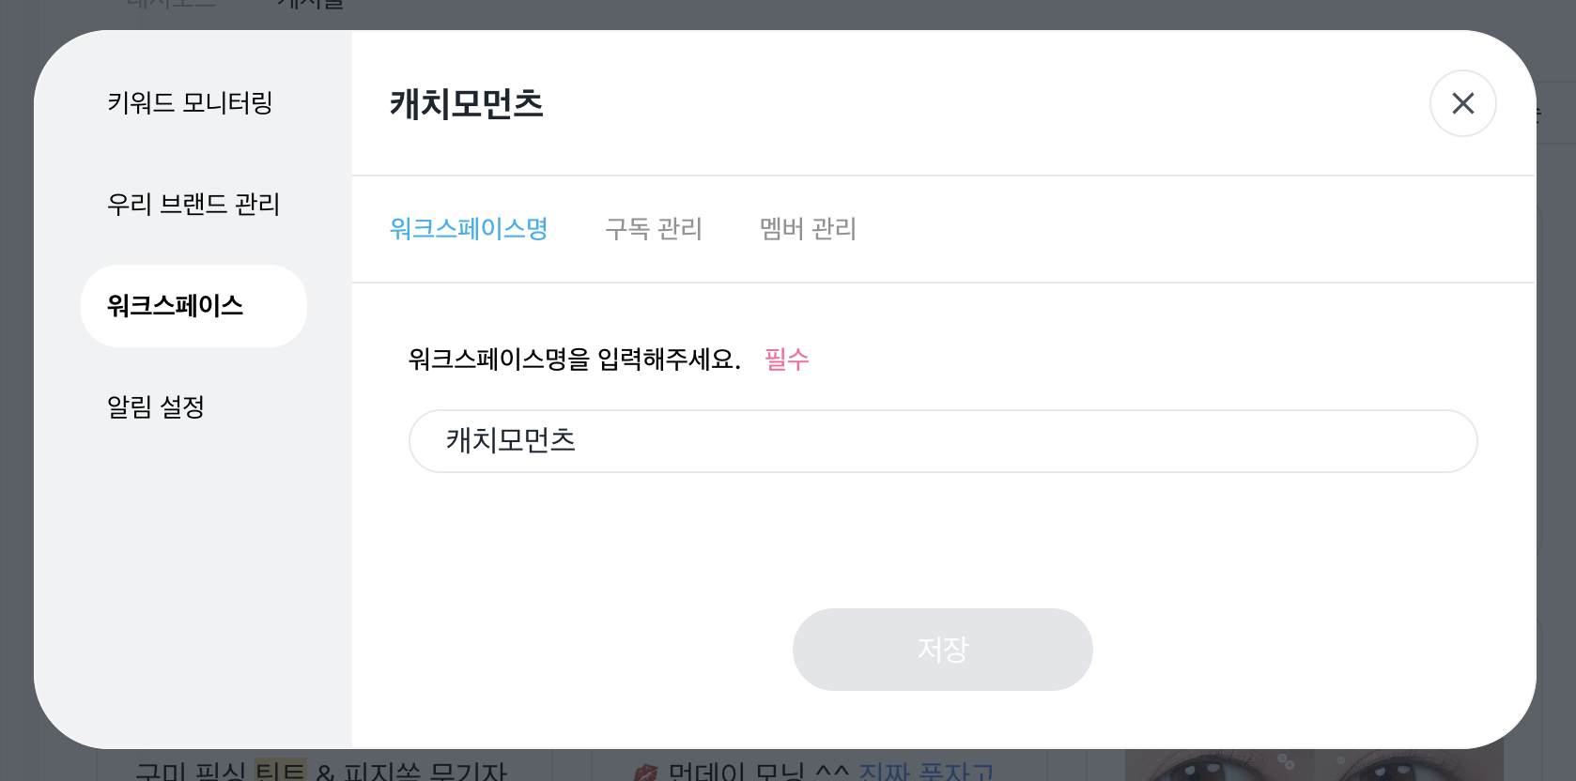Click the pink 필수 required label
Image resolution: width=1576 pixels, height=781 pixels.
(x=786, y=359)
